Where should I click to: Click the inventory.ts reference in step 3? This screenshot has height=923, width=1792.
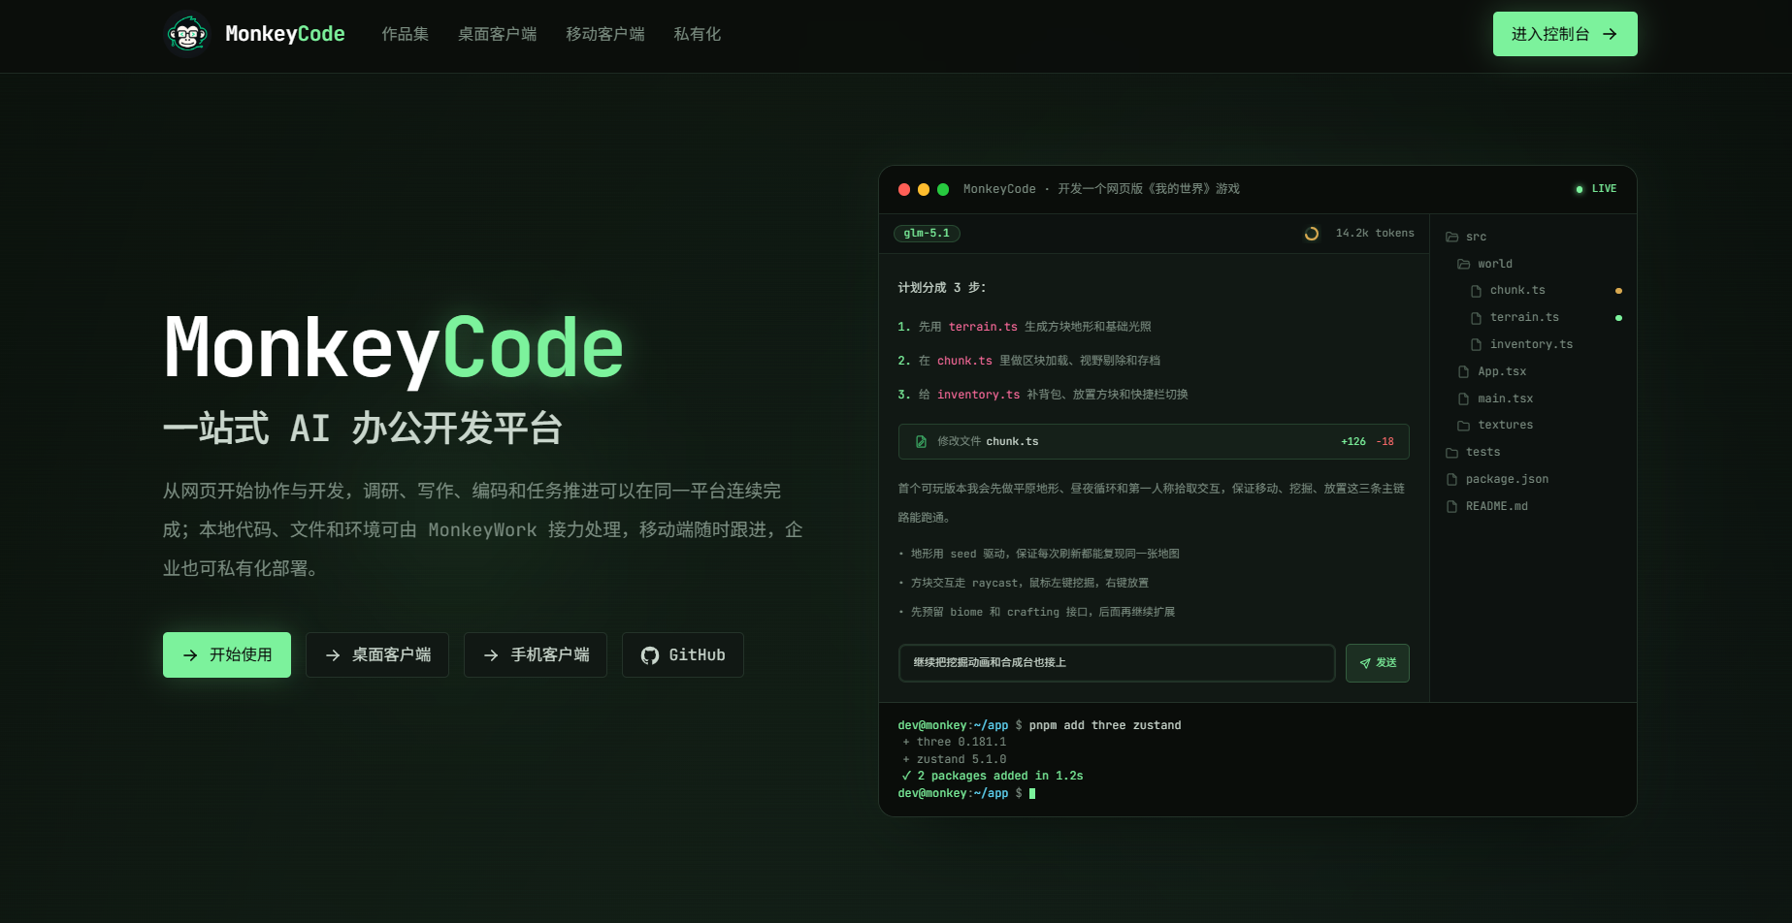(978, 395)
